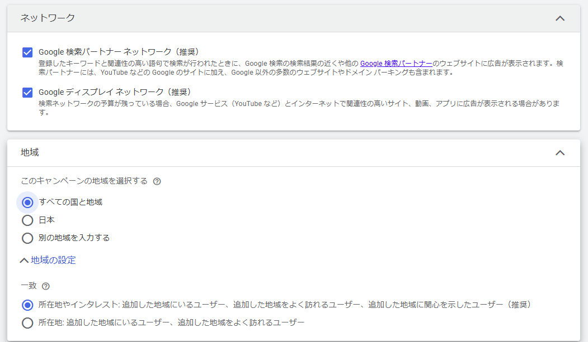Open help icon beside このキャンペーンの地域を選択する
This screenshot has height=342, width=588.
(x=157, y=181)
